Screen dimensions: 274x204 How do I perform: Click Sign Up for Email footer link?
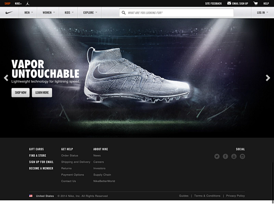tap(41, 162)
